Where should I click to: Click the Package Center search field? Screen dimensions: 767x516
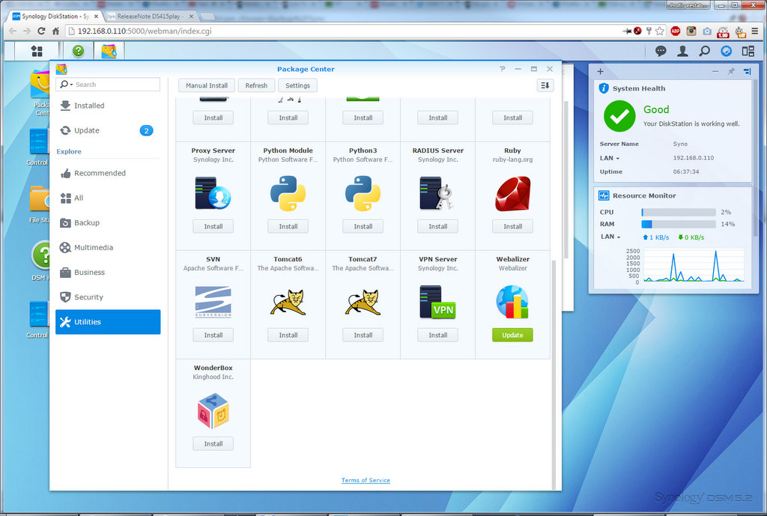[108, 85]
